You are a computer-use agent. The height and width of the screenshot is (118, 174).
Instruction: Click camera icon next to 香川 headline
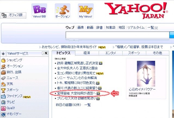click(x=100, y=88)
